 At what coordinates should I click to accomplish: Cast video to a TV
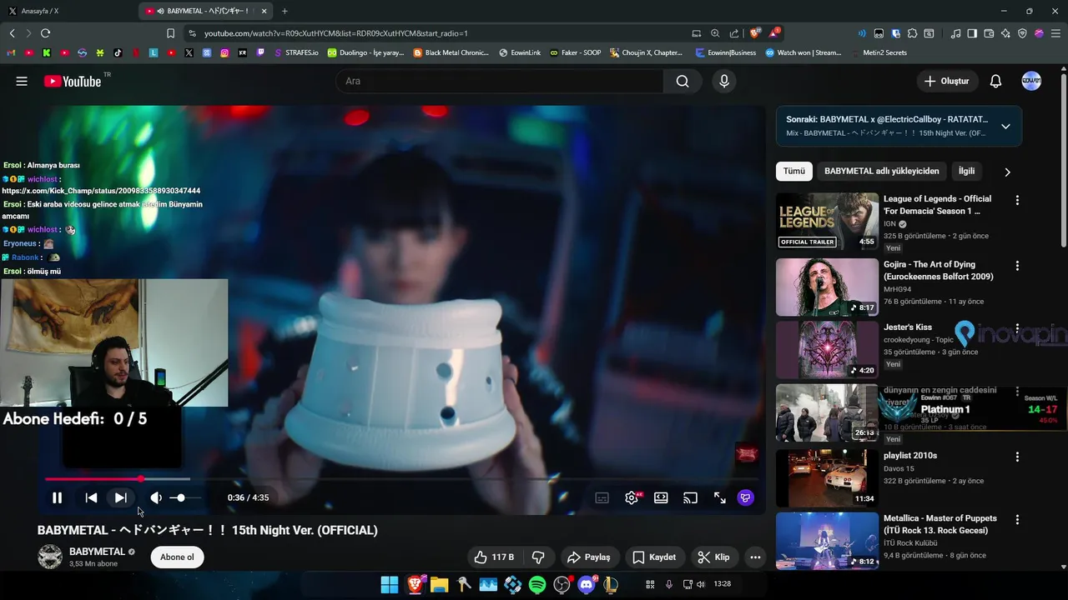point(690,497)
